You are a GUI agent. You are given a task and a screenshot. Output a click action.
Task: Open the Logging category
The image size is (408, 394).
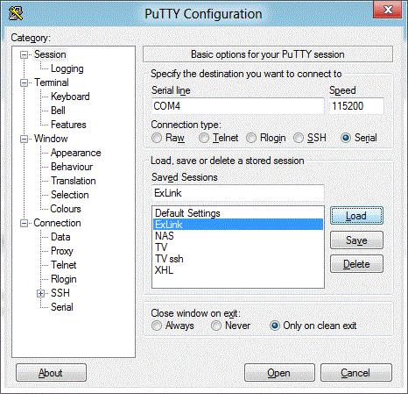[67, 68]
